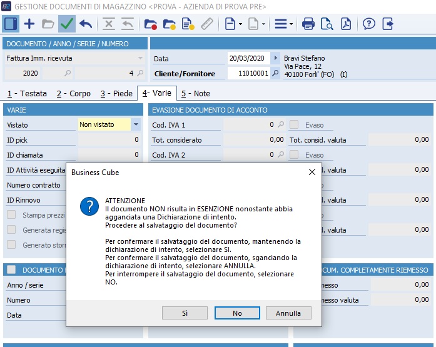The image size is (436, 347).
Task: Open hamburger menu dropdown in toolbar
Action: [x=283, y=24]
